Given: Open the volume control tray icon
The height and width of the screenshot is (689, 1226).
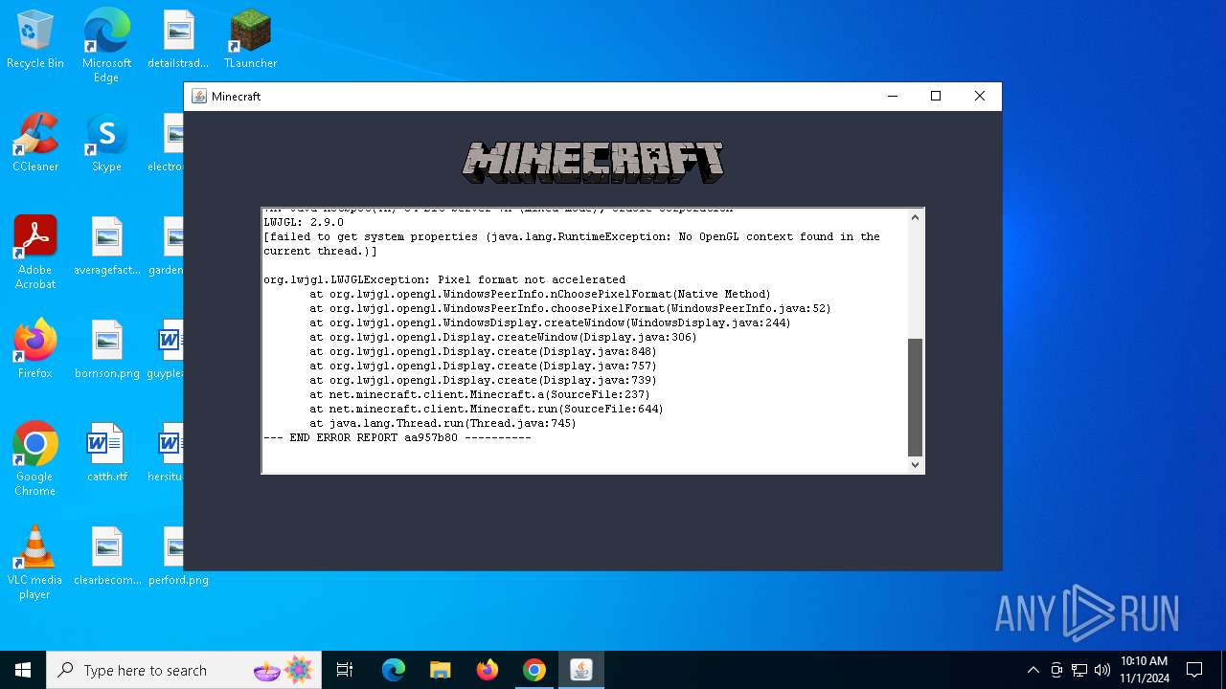Looking at the screenshot, I should (x=1102, y=670).
